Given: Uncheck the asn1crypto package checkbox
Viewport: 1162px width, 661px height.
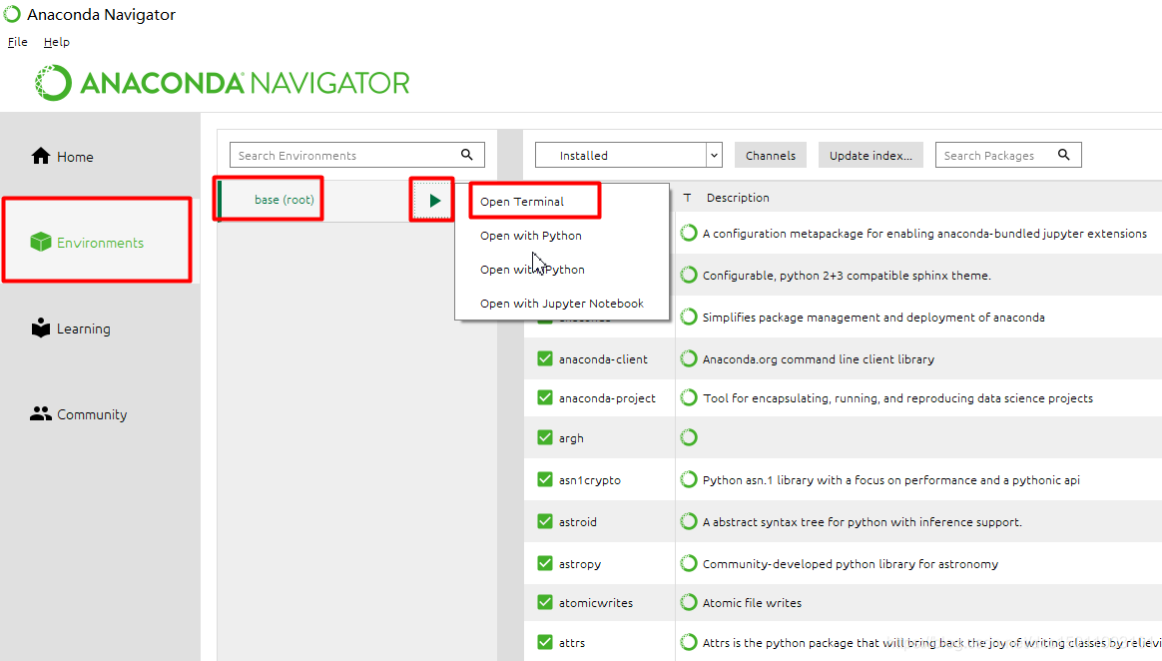Looking at the screenshot, I should 545,479.
